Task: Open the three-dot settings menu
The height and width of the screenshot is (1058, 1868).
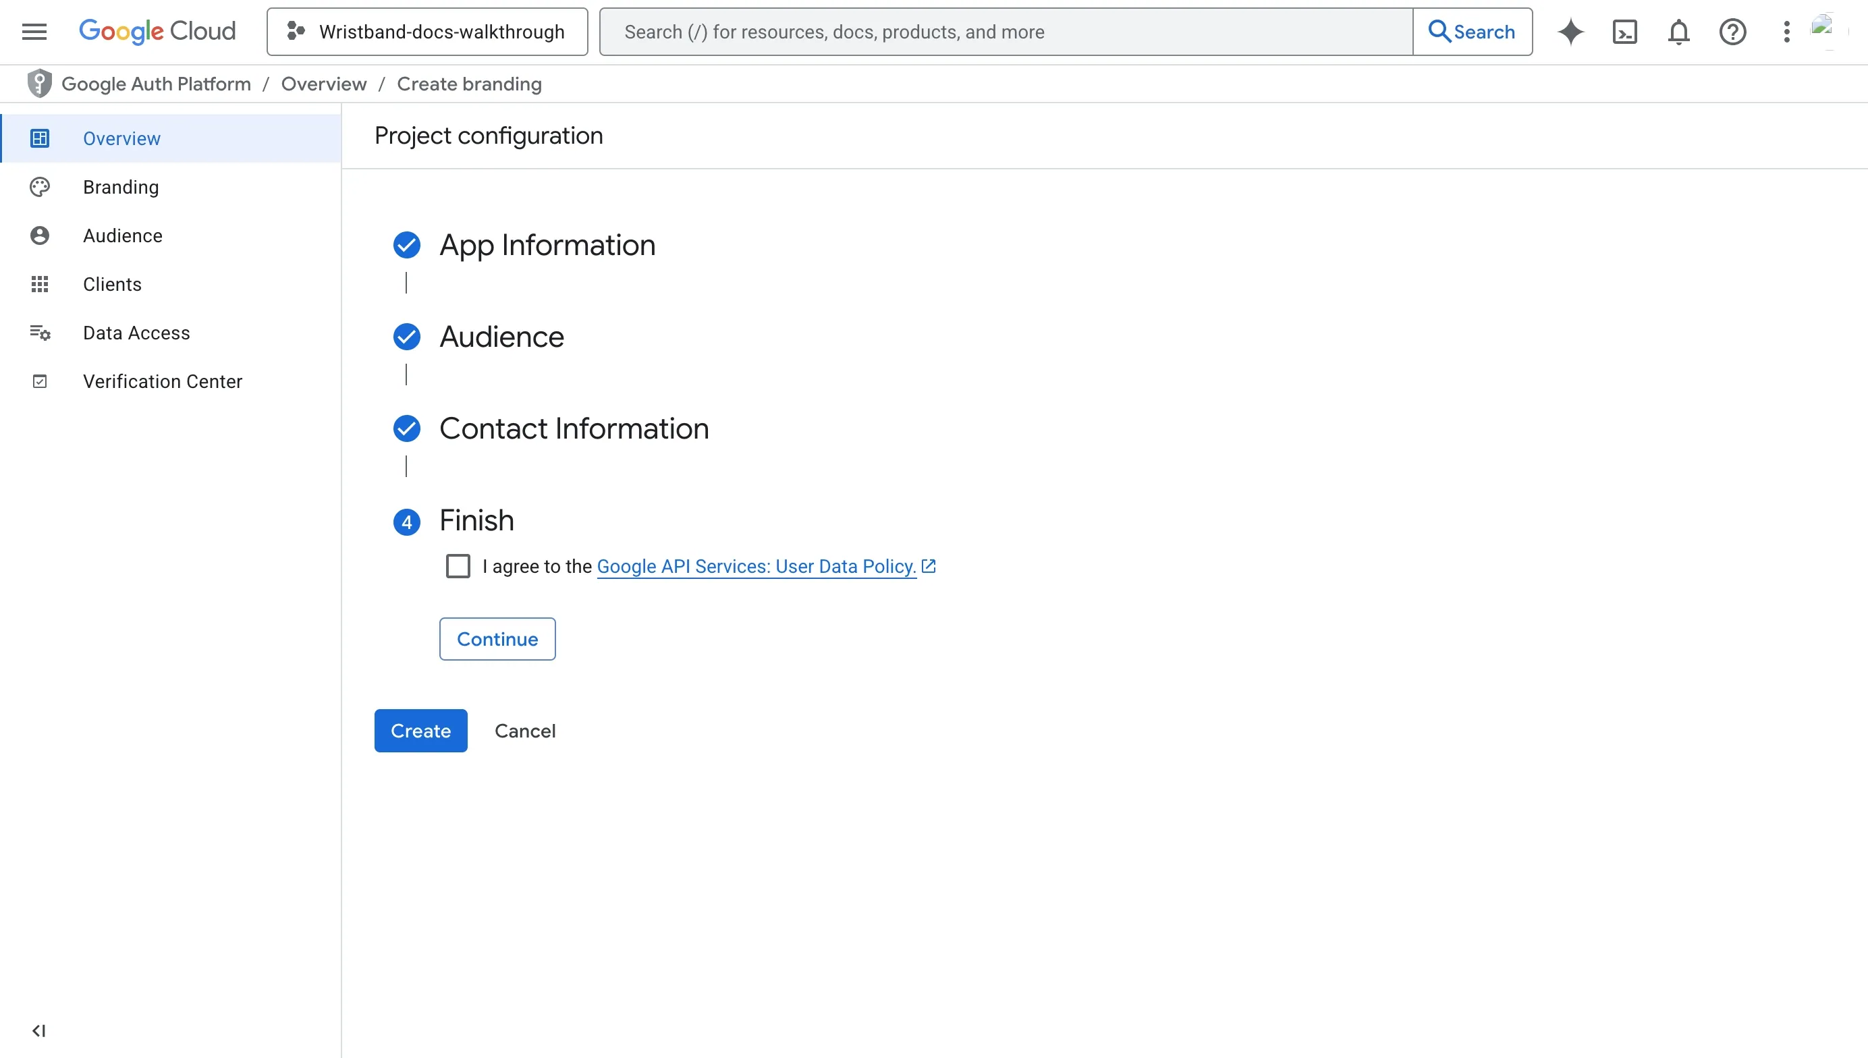Action: (x=1786, y=32)
